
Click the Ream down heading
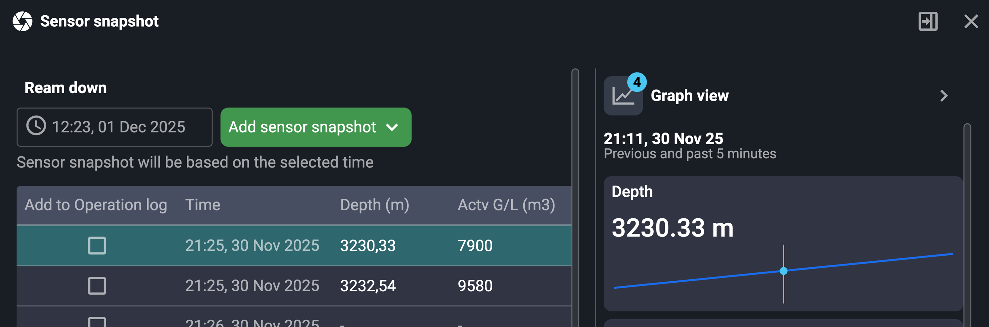[65, 87]
